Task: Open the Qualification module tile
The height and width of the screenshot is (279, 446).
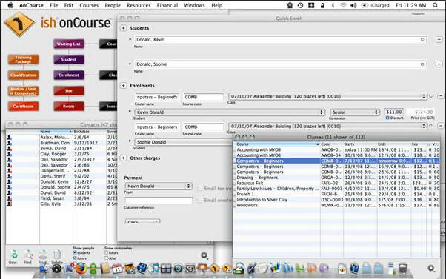Action: point(23,75)
